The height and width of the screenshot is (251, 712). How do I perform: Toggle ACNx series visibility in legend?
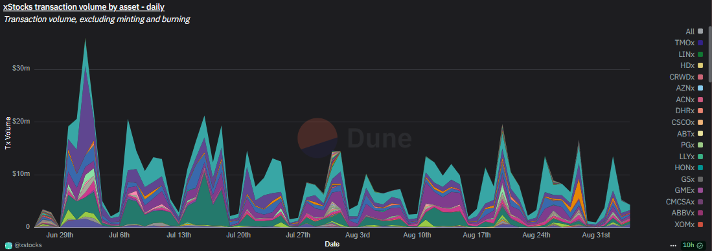[690, 99]
